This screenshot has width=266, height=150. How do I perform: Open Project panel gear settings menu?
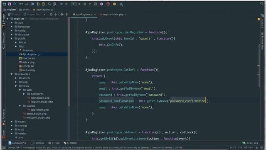(62, 15)
